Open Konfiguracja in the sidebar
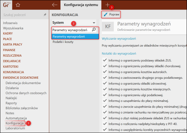187x133 pixels. point(15,123)
